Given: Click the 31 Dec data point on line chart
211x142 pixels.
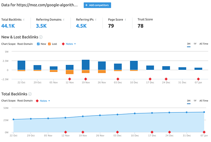Looking at the screenshot, I should pyautogui.click(x=187, y=112).
